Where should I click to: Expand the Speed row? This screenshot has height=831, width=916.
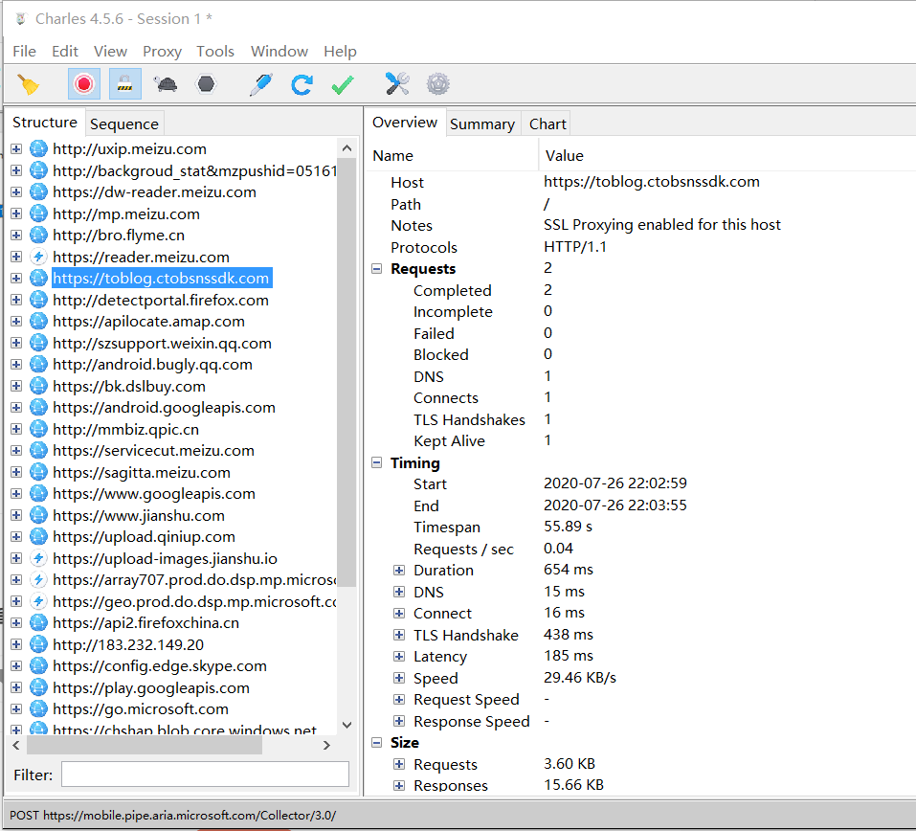[399, 678]
